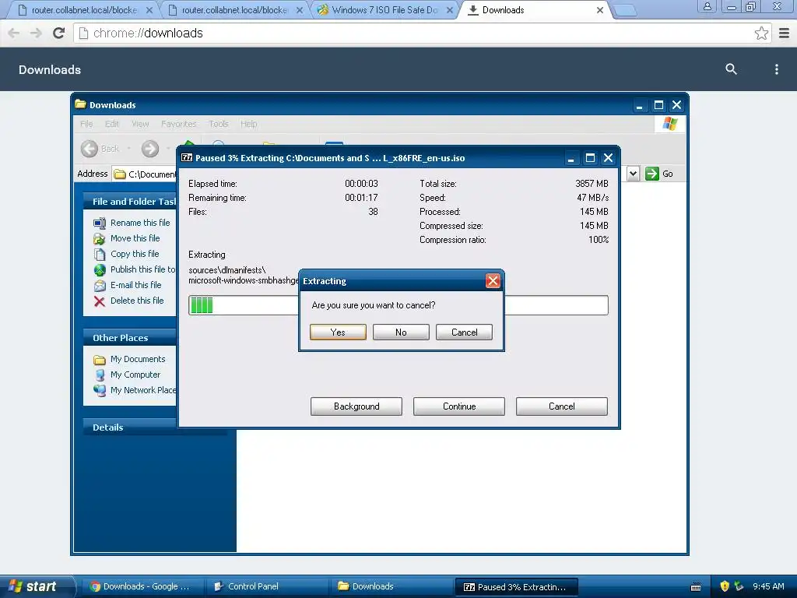Open the Windows Start button
Image resolution: width=797 pixels, height=598 pixels.
[37, 586]
